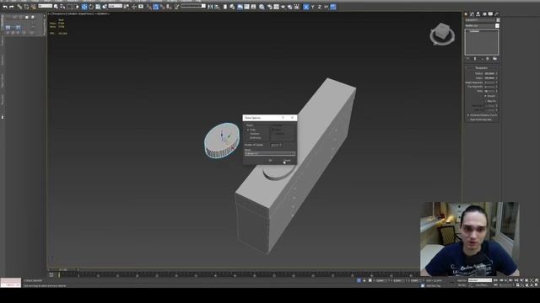This screenshot has height=303, width=540.
Task: Choose Instance object option in Clone Options
Action: click(253, 134)
